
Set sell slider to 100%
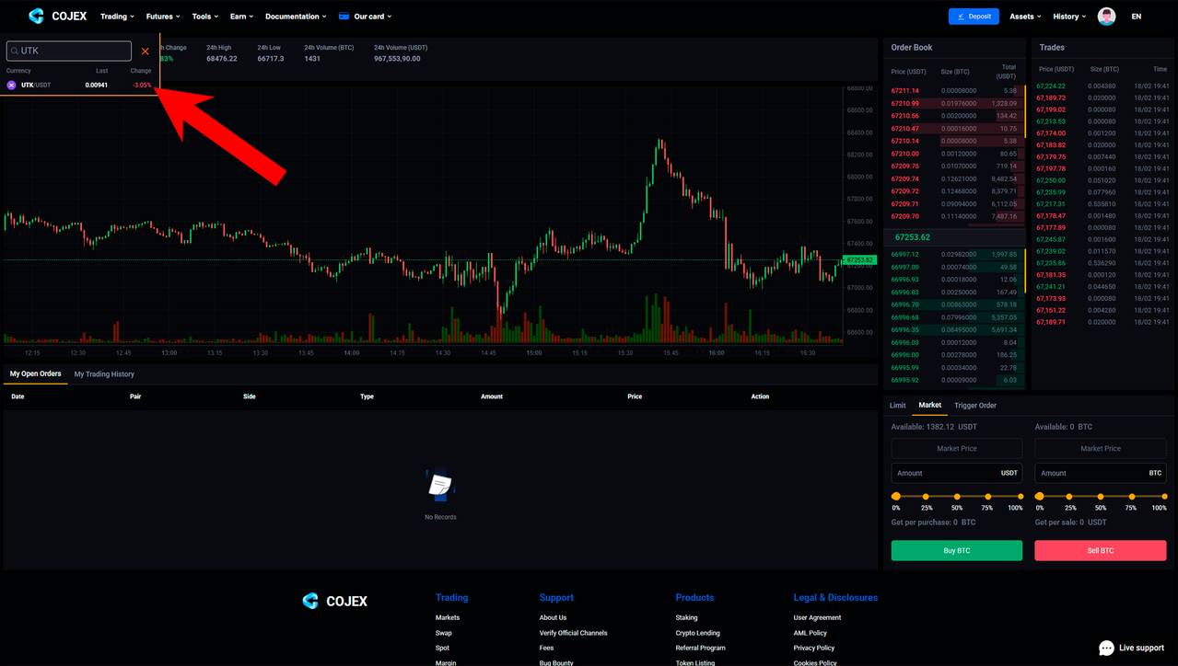tap(1162, 497)
